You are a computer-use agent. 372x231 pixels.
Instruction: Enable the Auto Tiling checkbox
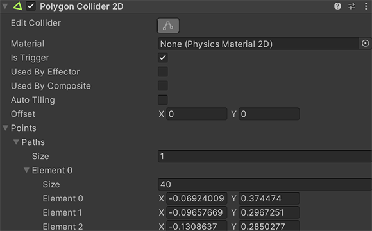(163, 99)
